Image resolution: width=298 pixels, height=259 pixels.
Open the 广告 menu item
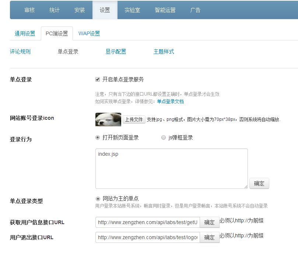[x=195, y=10]
